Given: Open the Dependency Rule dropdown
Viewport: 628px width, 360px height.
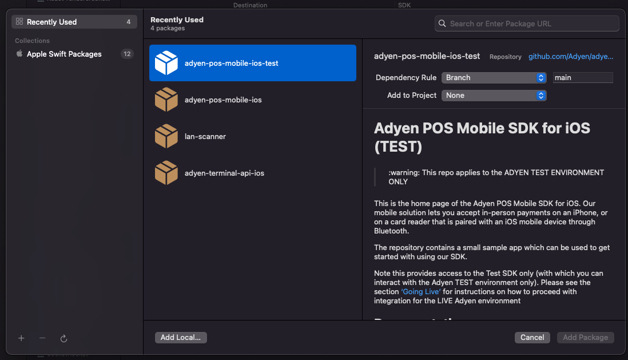Looking at the screenshot, I should tap(494, 78).
